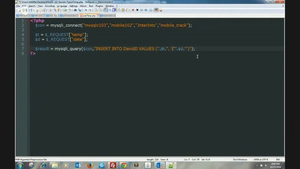This screenshot has height=169, width=300.
Task: Click the macro Playback icon
Action: pyautogui.click(x=142, y=10)
